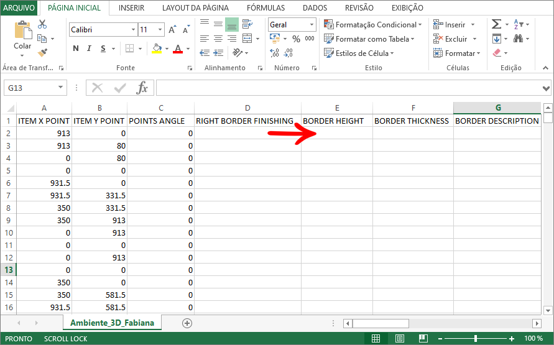Click the Clear eraser icon

[x=497, y=53]
